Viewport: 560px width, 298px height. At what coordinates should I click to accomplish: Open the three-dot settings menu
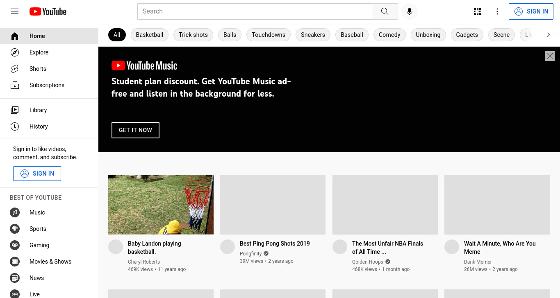[x=497, y=11]
